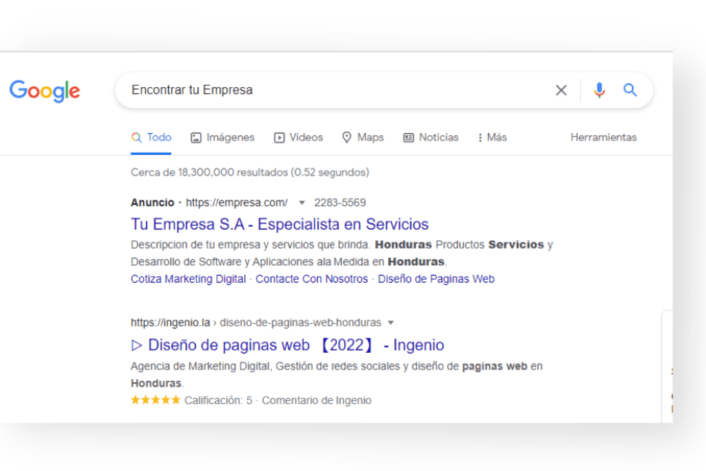
Task: Click the magnifier icon to search
Action: [x=629, y=90]
